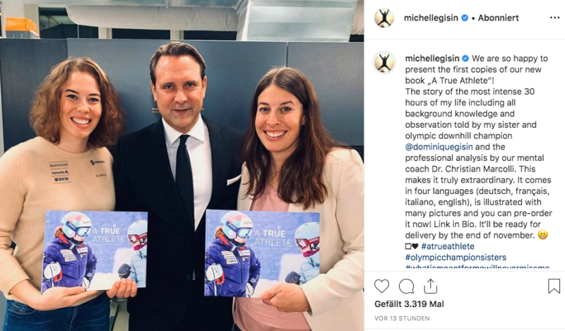Screen dimensions: 565x331
Task: Click the grinning emoji in the caption
Action: tap(542, 235)
